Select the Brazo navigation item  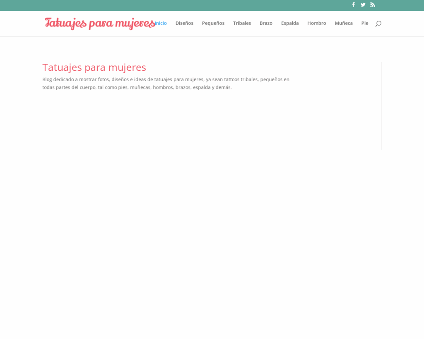point(266,23)
